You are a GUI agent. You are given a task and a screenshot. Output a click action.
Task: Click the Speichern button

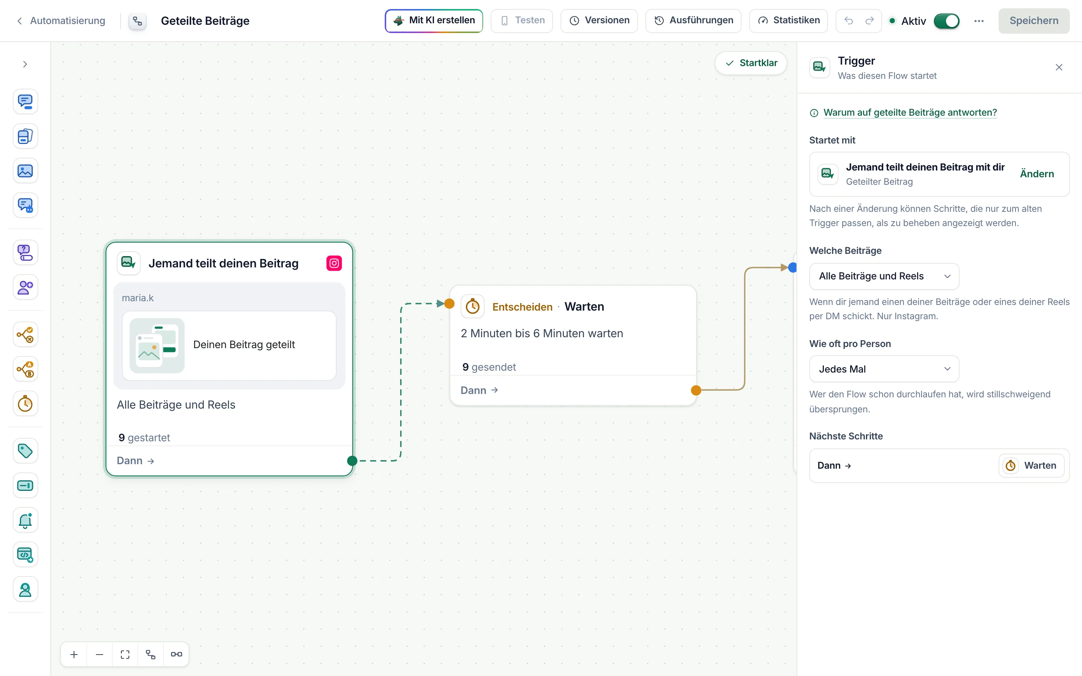tap(1034, 21)
